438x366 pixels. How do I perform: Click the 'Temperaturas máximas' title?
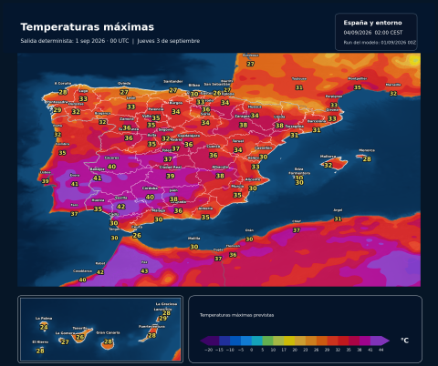pyautogui.click(x=88, y=27)
